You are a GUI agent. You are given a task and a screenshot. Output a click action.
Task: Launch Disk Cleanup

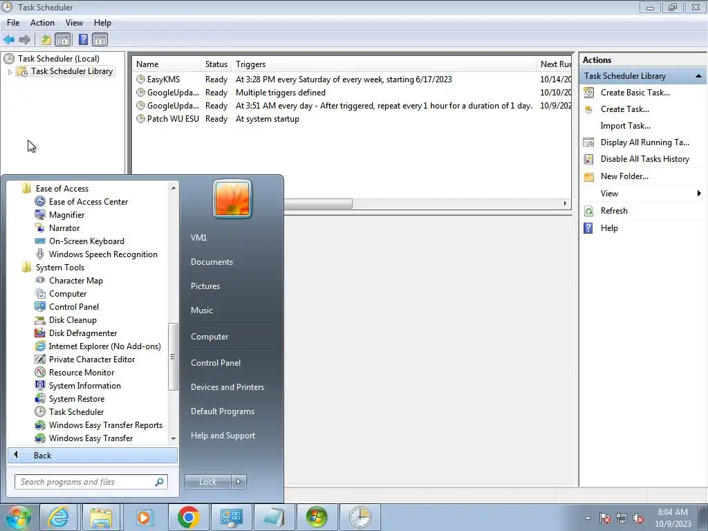click(x=72, y=319)
